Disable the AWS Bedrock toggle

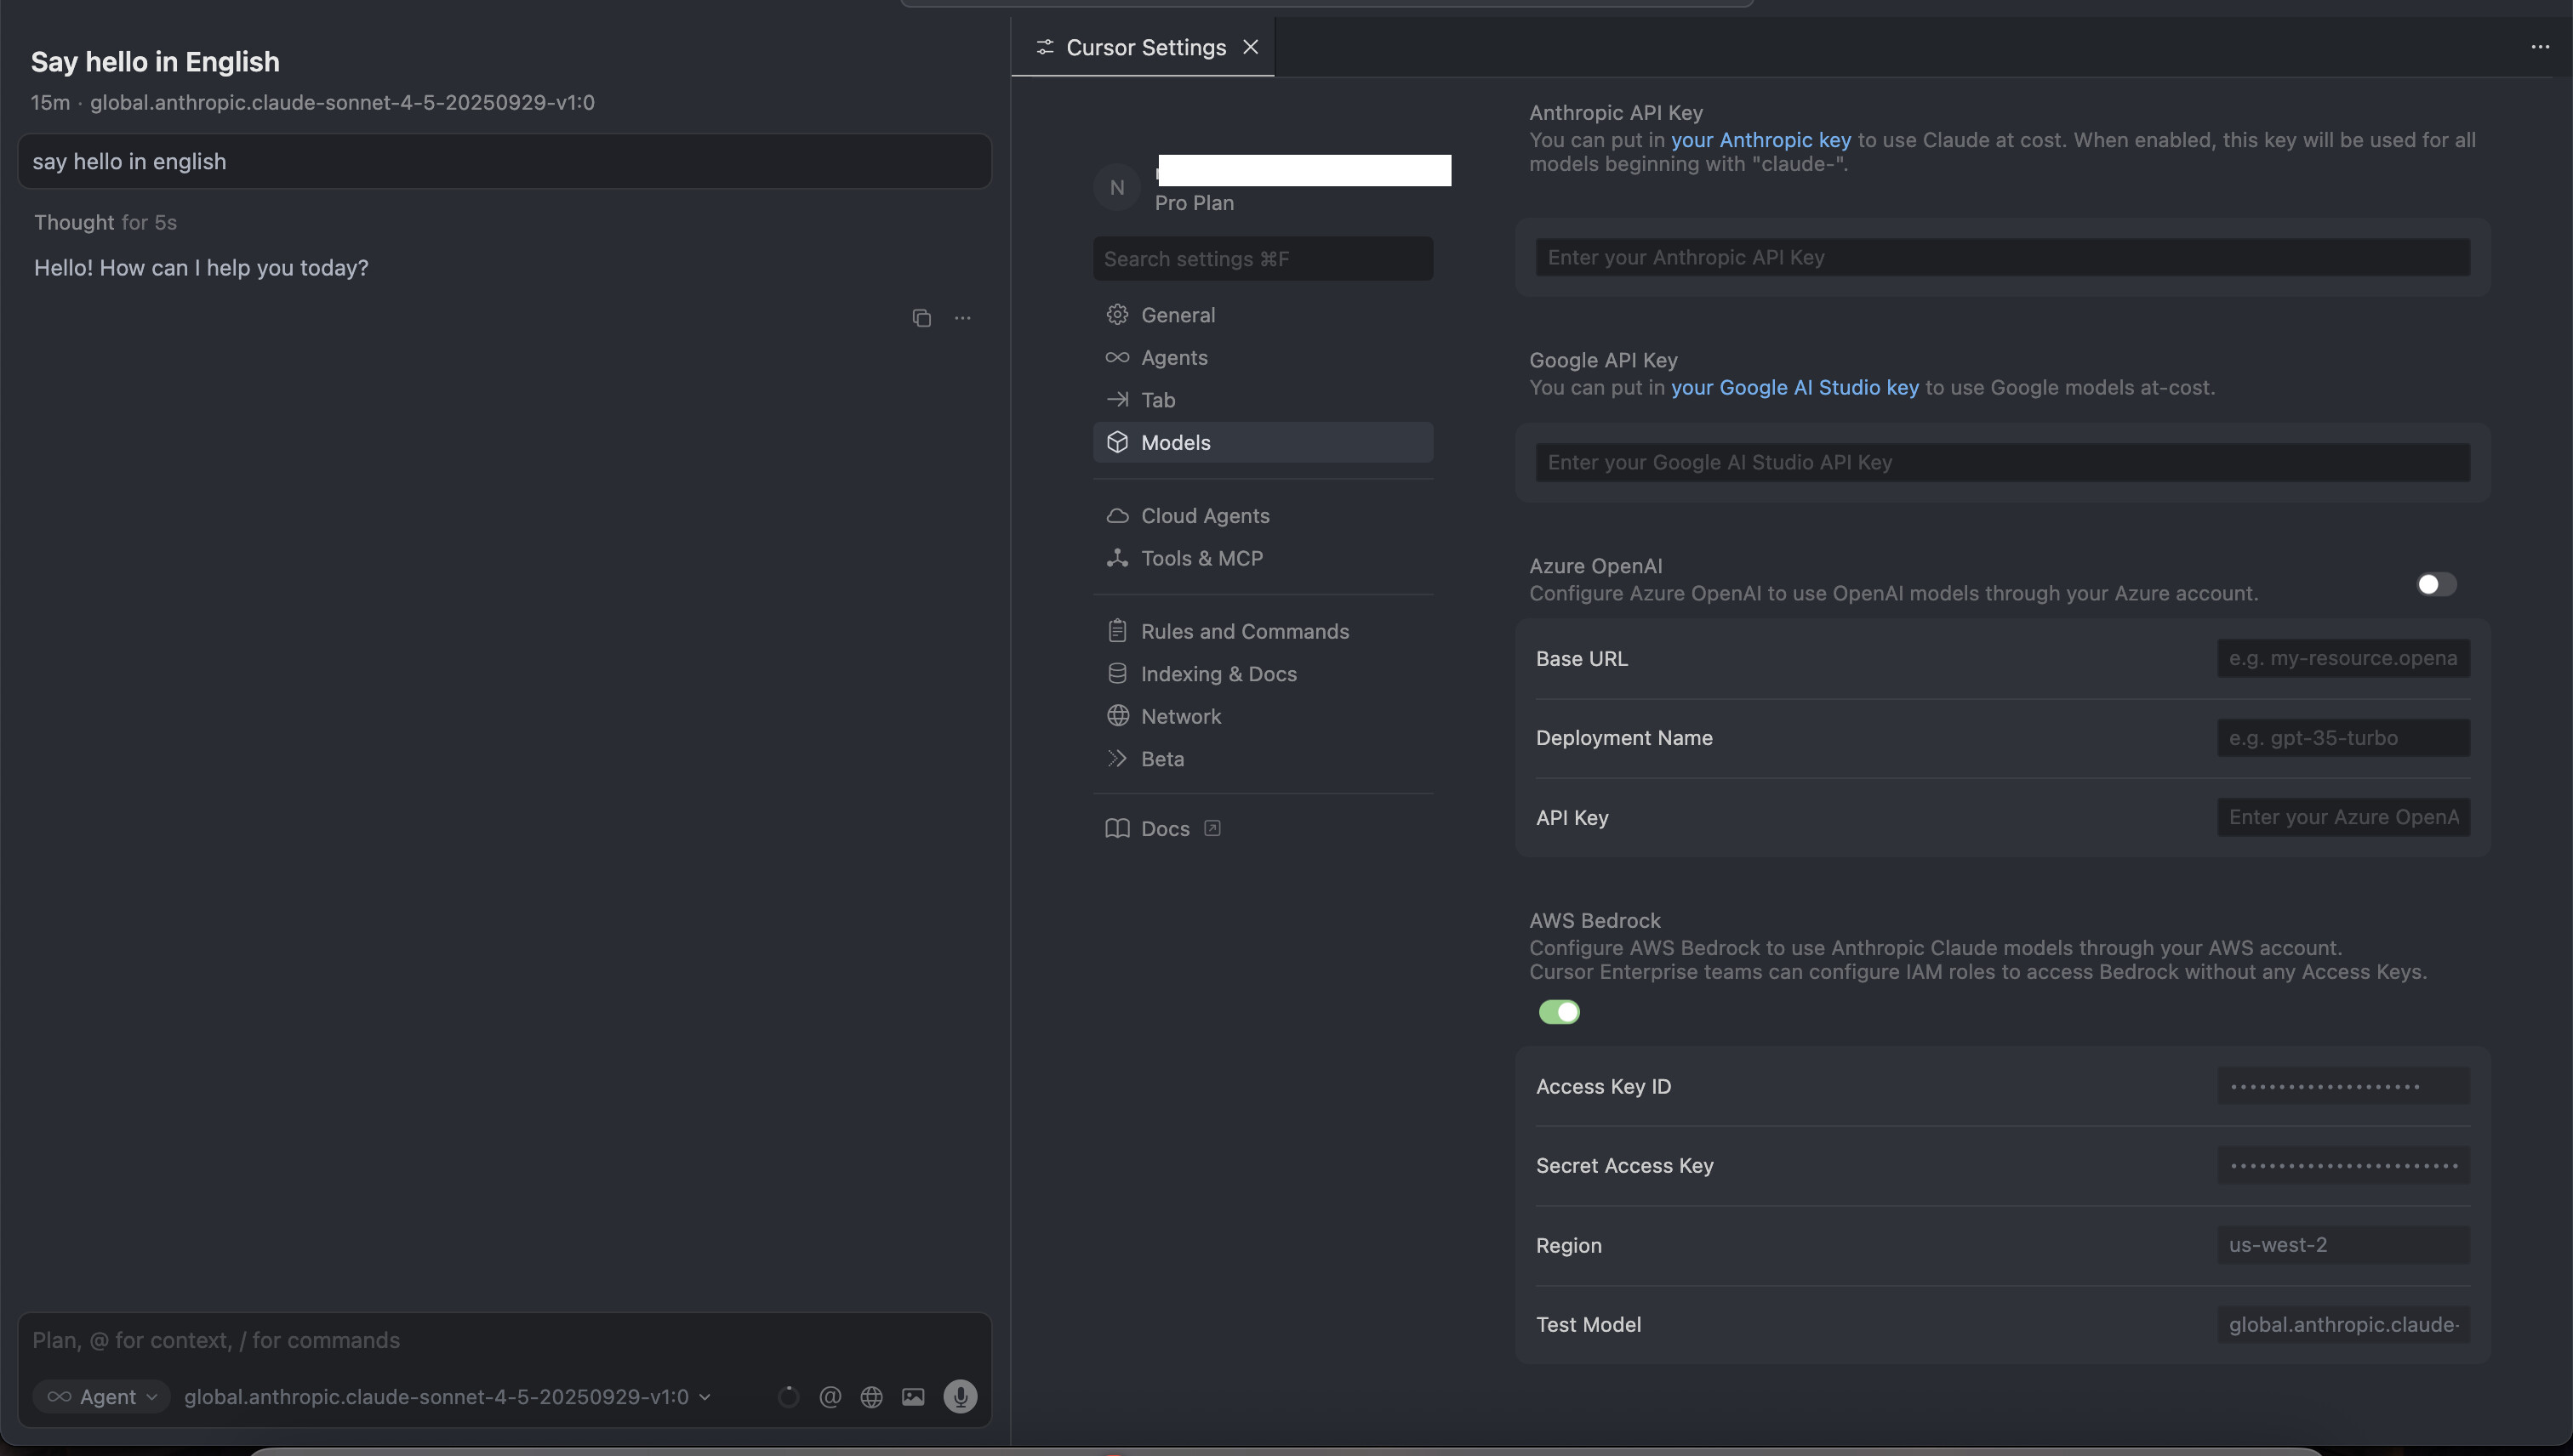click(x=1559, y=1012)
